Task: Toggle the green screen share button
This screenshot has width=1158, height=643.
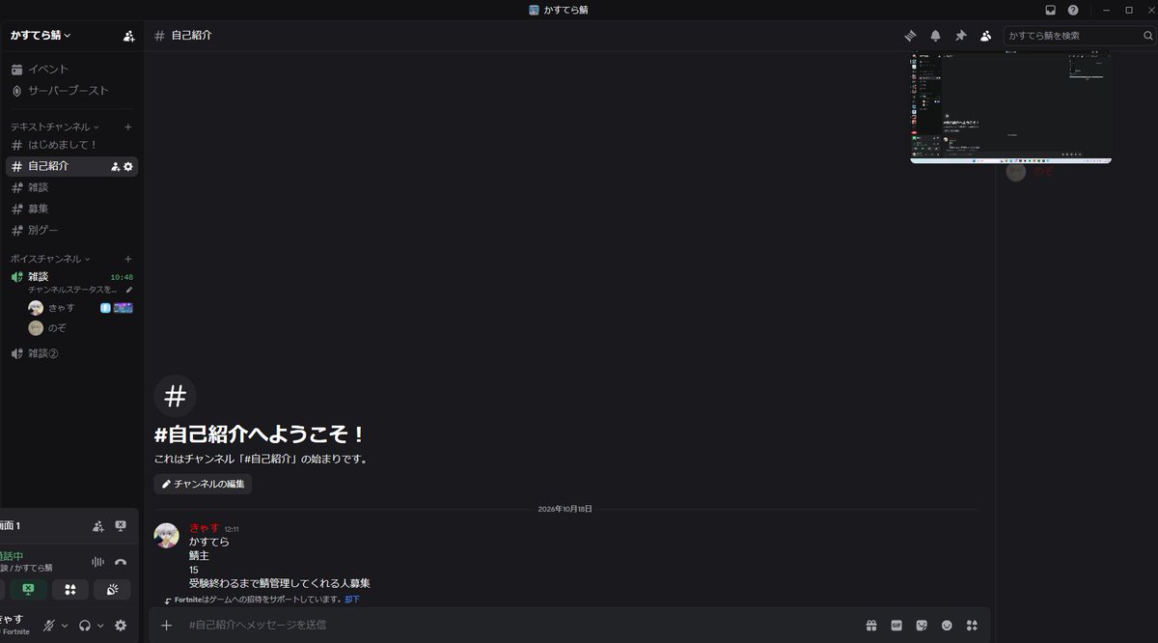Action: click(x=28, y=590)
